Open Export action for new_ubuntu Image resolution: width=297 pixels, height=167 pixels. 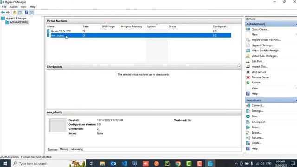pos(257,133)
